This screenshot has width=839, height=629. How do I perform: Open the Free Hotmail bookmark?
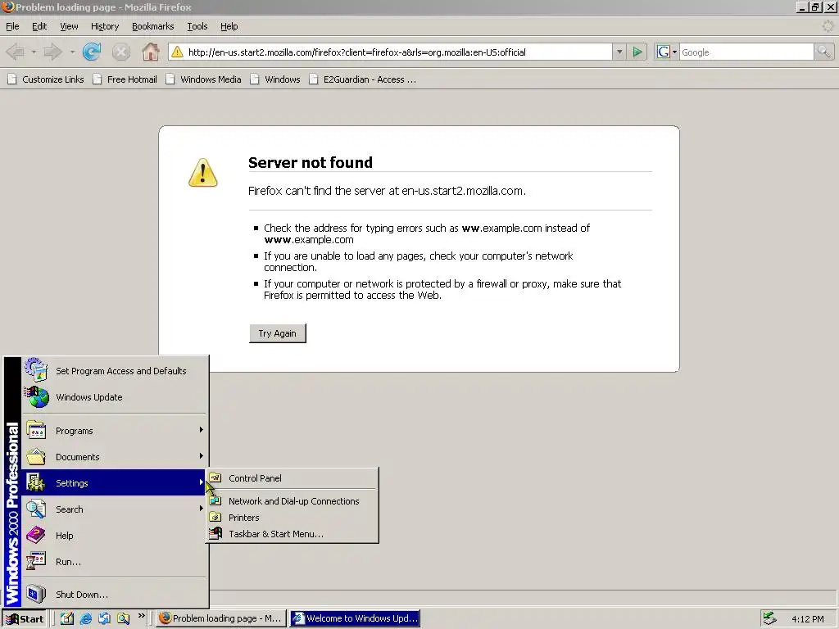[125, 79]
